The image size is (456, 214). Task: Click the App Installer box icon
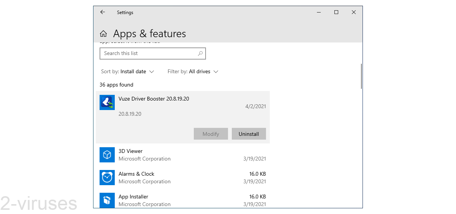pyautogui.click(x=107, y=200)
